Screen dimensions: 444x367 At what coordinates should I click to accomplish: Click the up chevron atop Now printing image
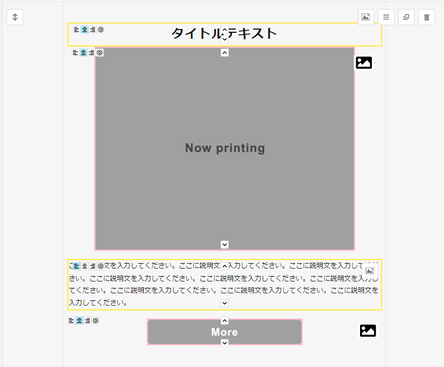coord(225,53)
